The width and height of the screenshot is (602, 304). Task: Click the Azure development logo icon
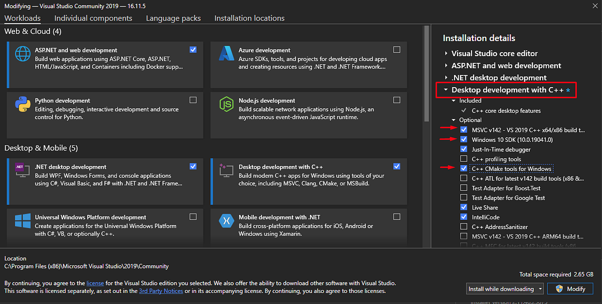click(227, 54)
